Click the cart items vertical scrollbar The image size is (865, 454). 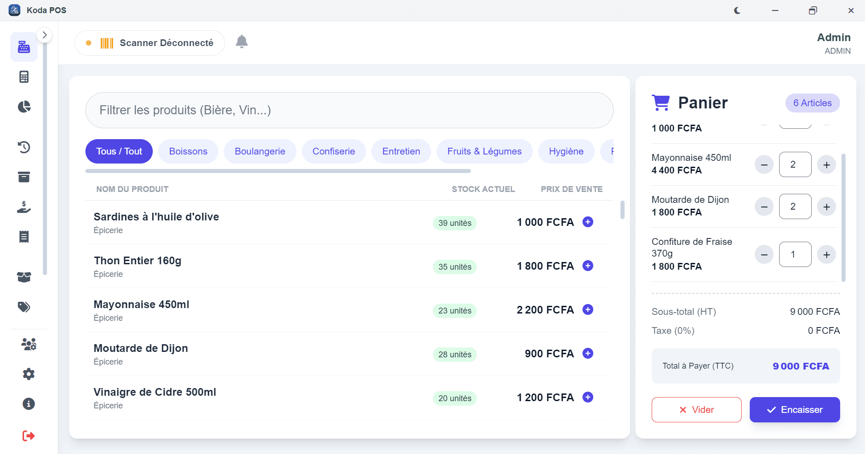coord(843,217)
